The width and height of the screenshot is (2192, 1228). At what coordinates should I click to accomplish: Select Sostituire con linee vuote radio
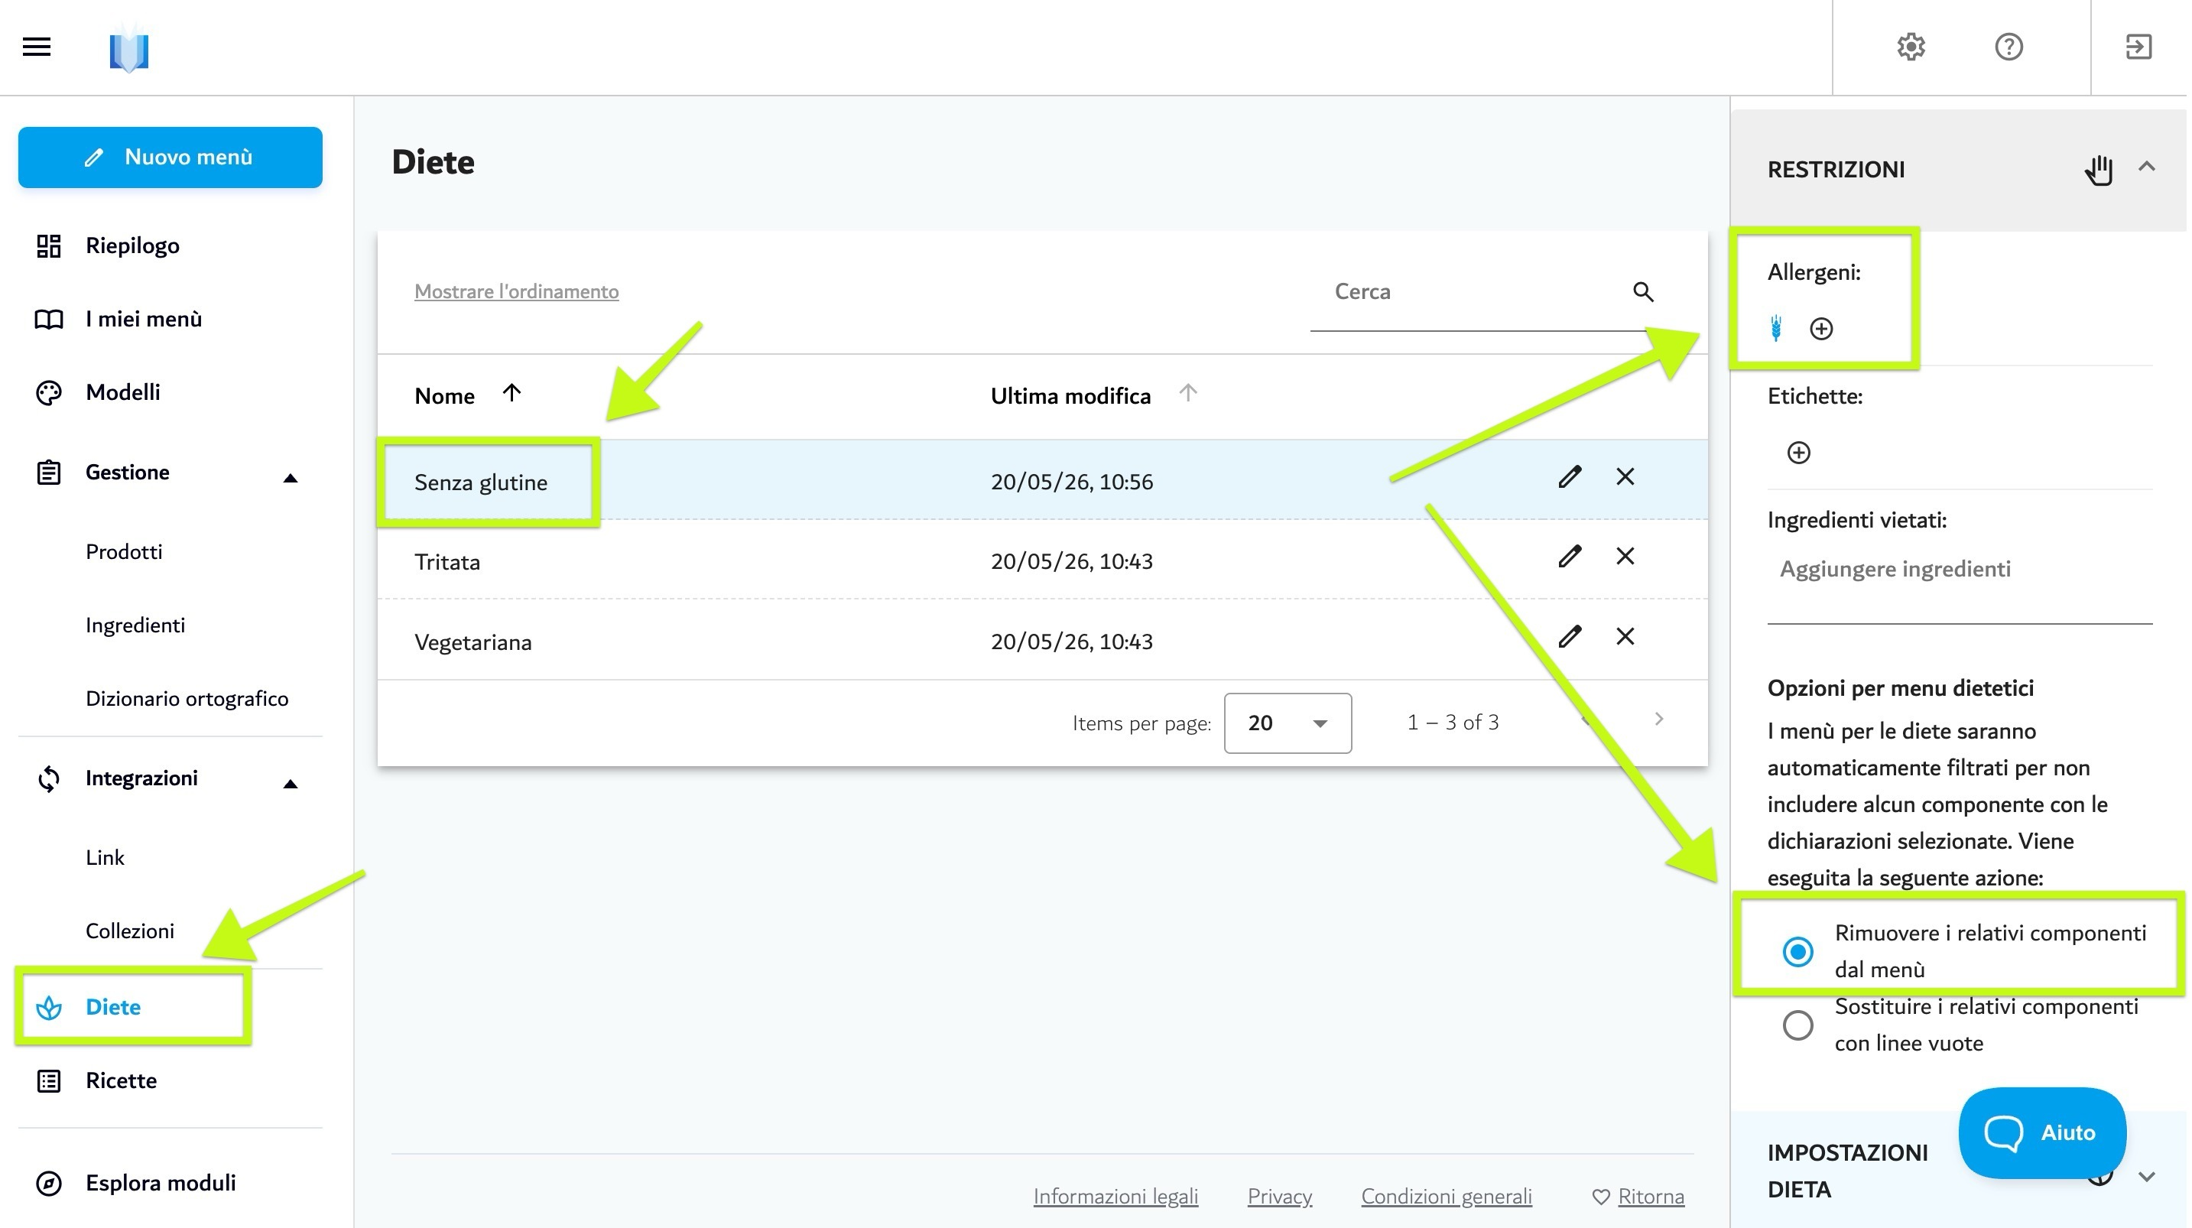1798,1025
